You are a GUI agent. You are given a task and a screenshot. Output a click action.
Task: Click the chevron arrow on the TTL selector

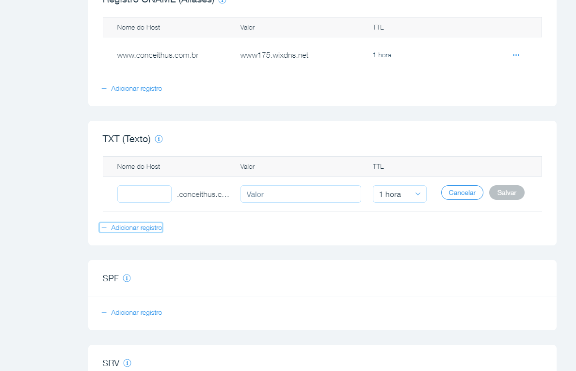pos(417,194)
